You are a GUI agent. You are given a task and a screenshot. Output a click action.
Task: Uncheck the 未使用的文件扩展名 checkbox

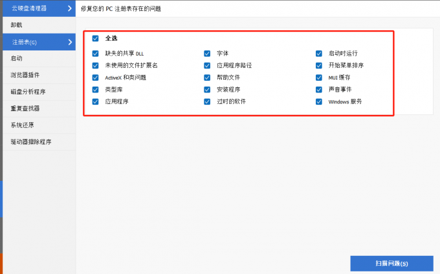coord(95,65)
